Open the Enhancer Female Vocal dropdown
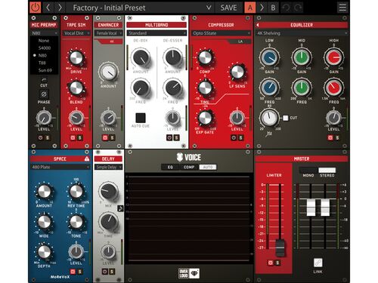The width and height of the screenshot is (378, 283). click(x=108, y=33)
